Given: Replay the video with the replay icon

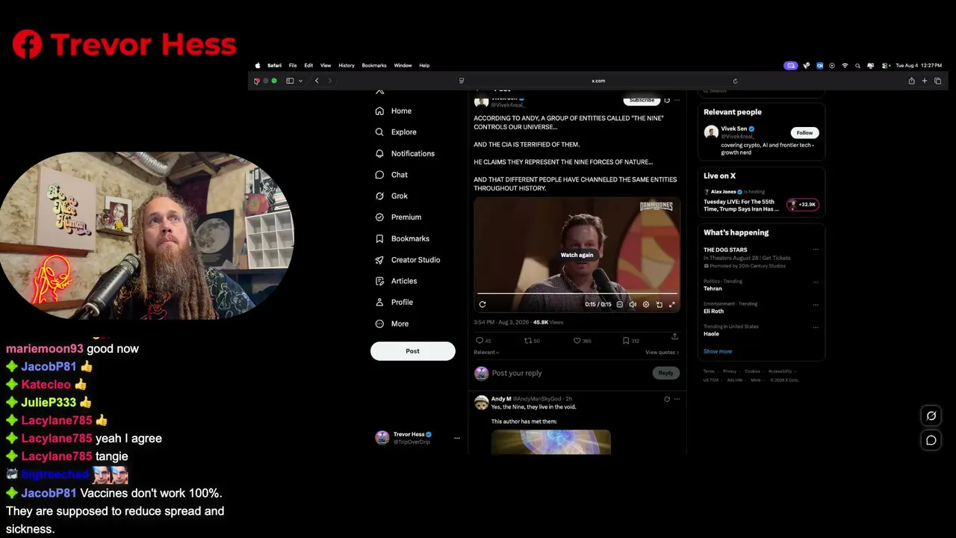Looking at the screenshot, I should [482, 304].
